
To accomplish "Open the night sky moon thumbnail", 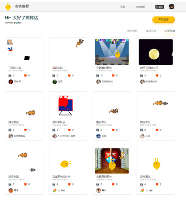I will point(156,52).
